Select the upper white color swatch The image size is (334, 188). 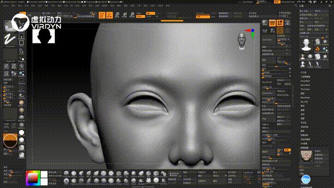tap(44, 174)
